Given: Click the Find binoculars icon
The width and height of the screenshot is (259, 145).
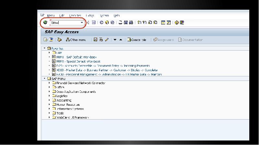Looking at the screenshot, I should coord(126,23).
